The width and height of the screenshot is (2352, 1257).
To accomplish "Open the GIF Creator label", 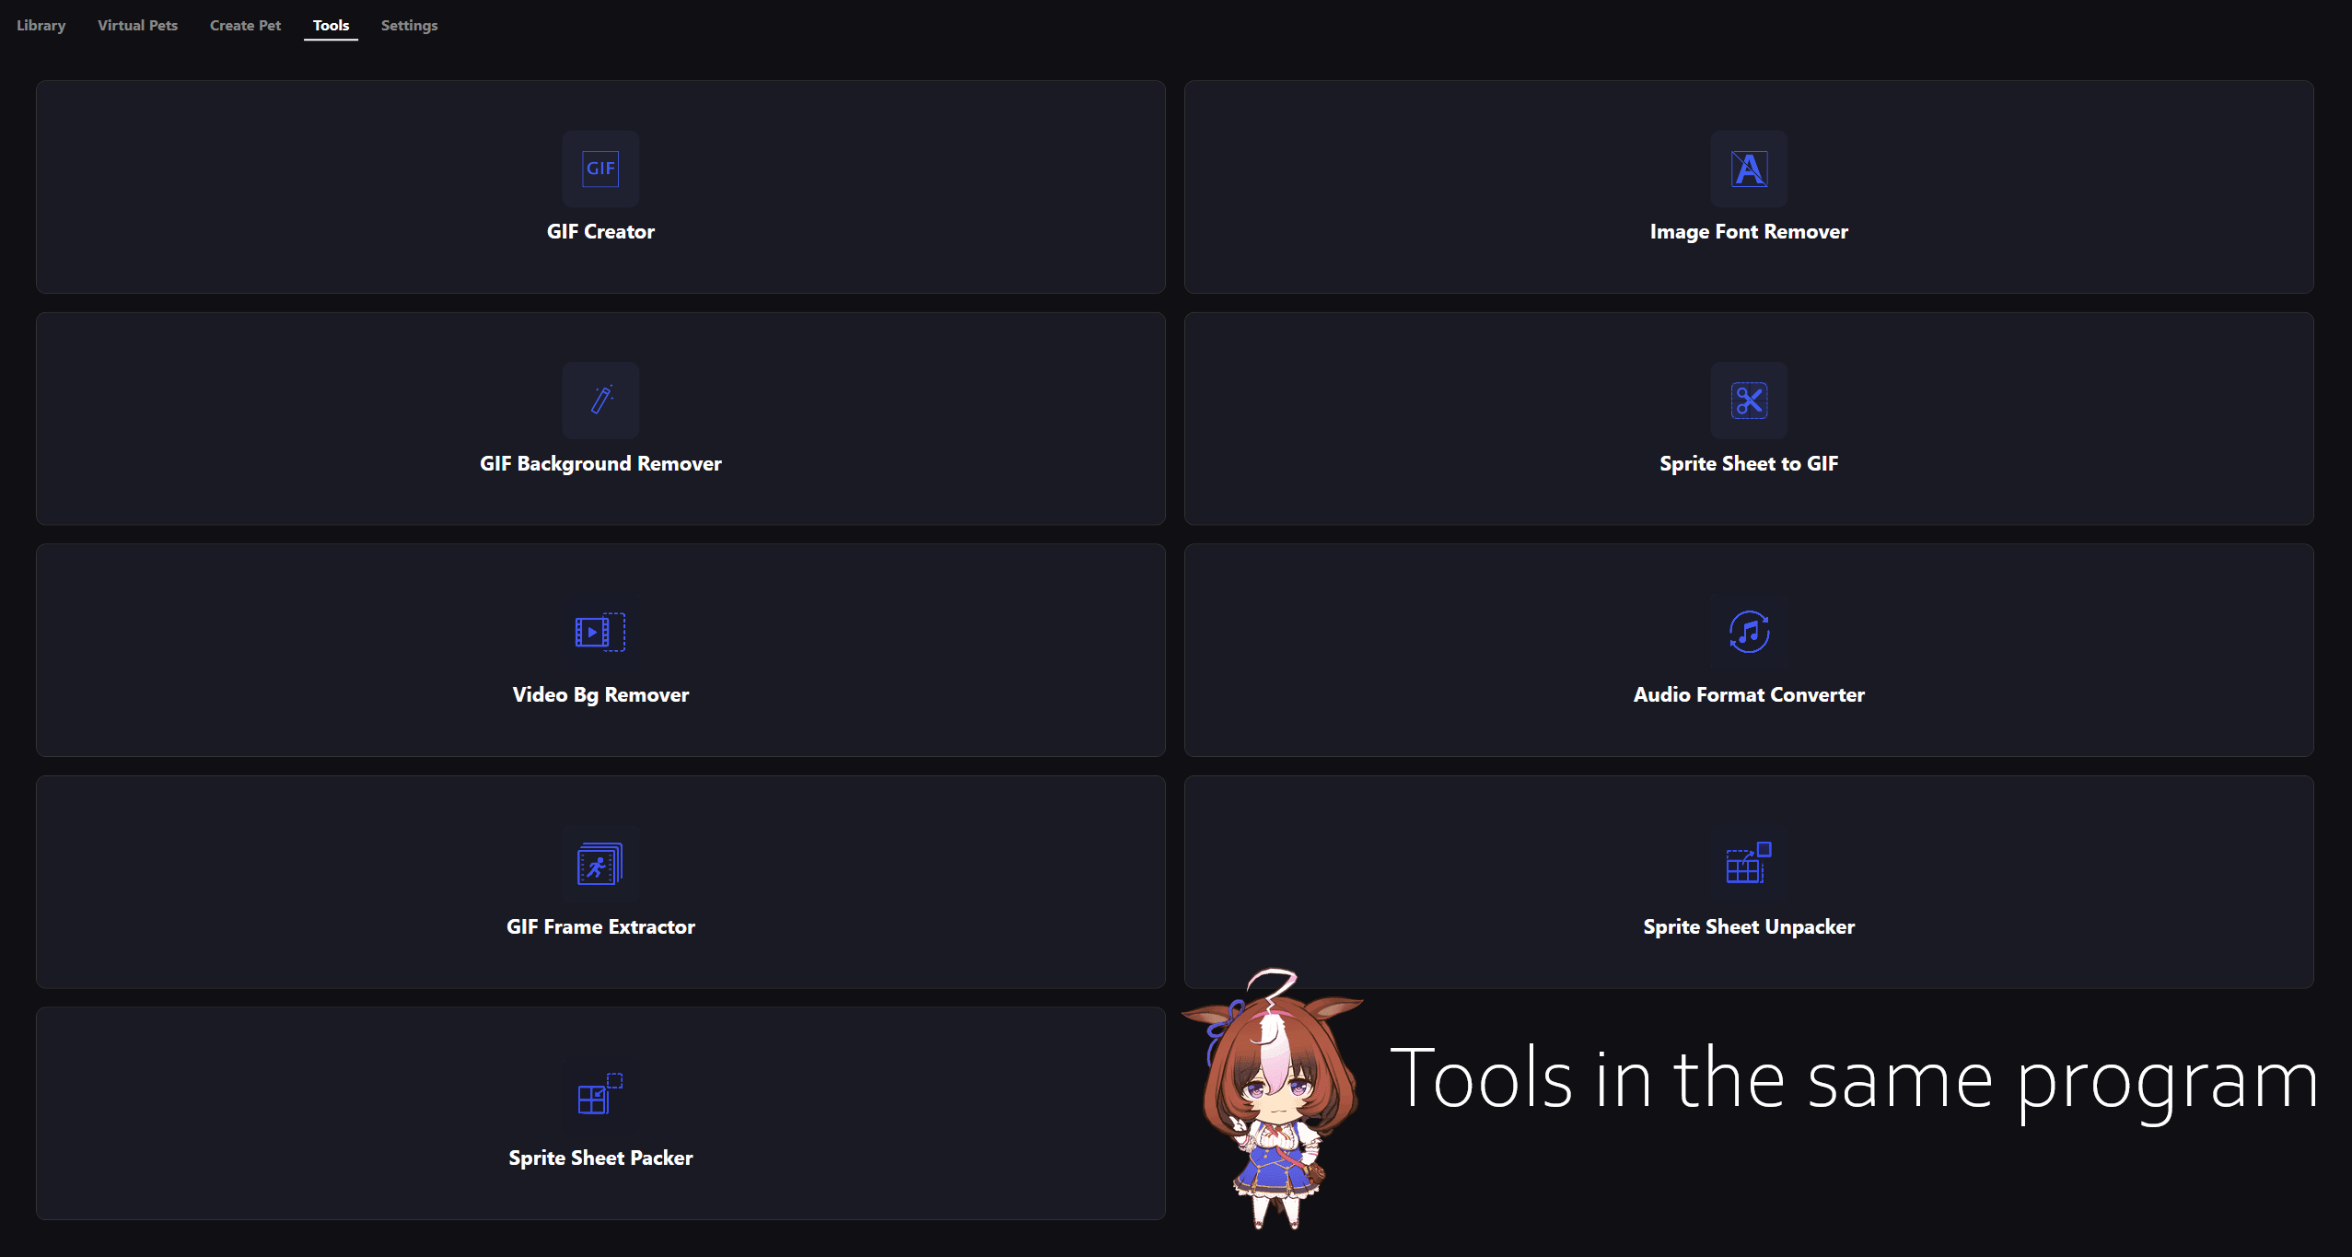I will 600,232.
